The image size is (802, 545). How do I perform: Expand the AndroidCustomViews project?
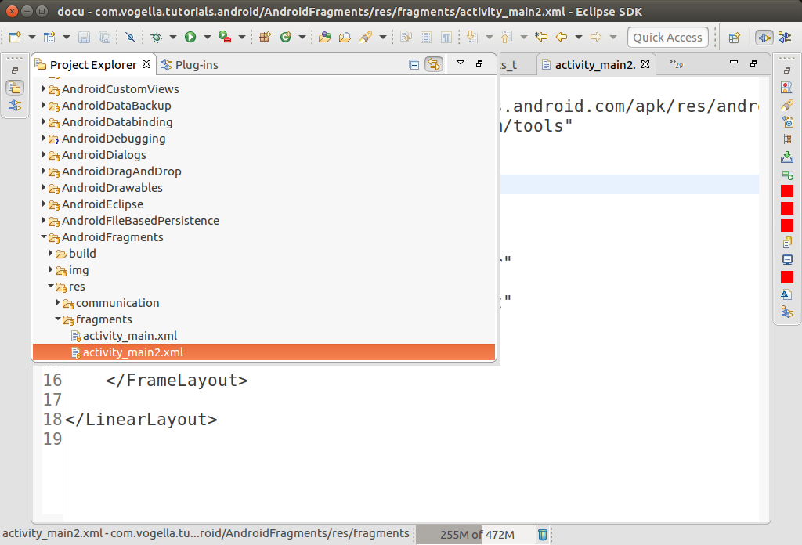(x=44, y=88)
